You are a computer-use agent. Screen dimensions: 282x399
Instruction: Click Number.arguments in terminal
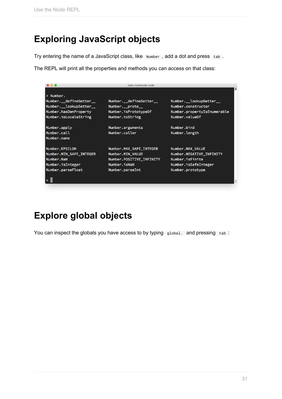click(x=126, y=128)
